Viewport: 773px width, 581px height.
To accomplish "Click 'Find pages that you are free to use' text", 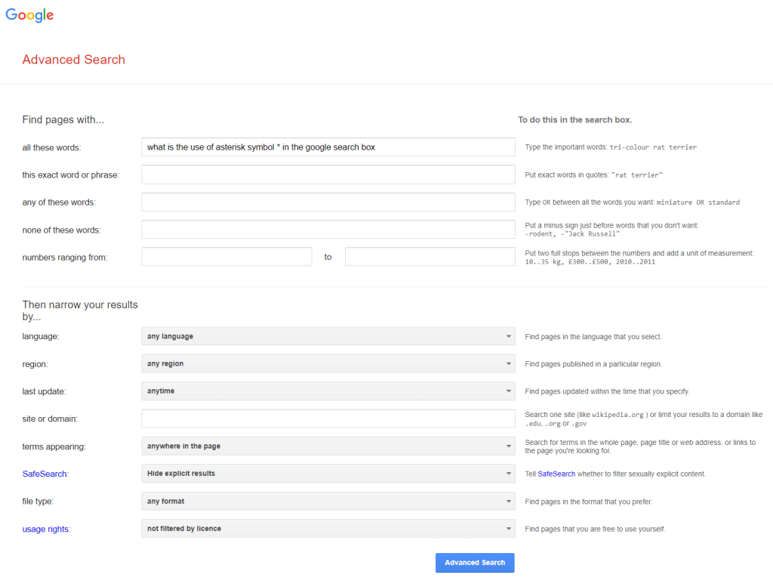I will [595, 529].
